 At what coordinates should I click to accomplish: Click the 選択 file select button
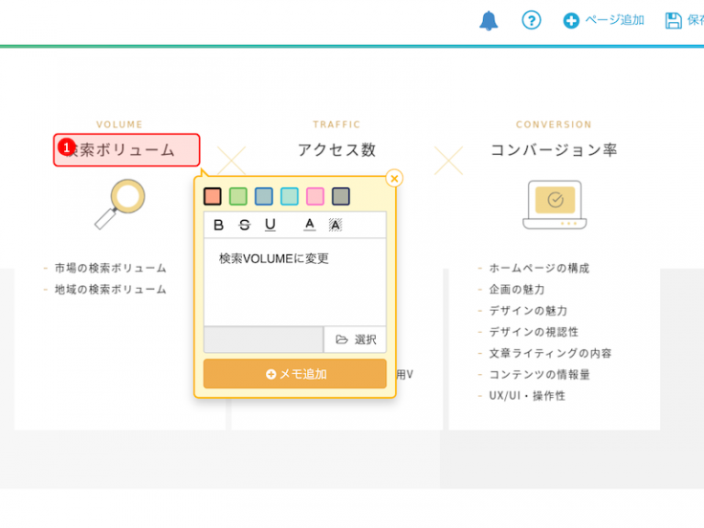(355, 339)
